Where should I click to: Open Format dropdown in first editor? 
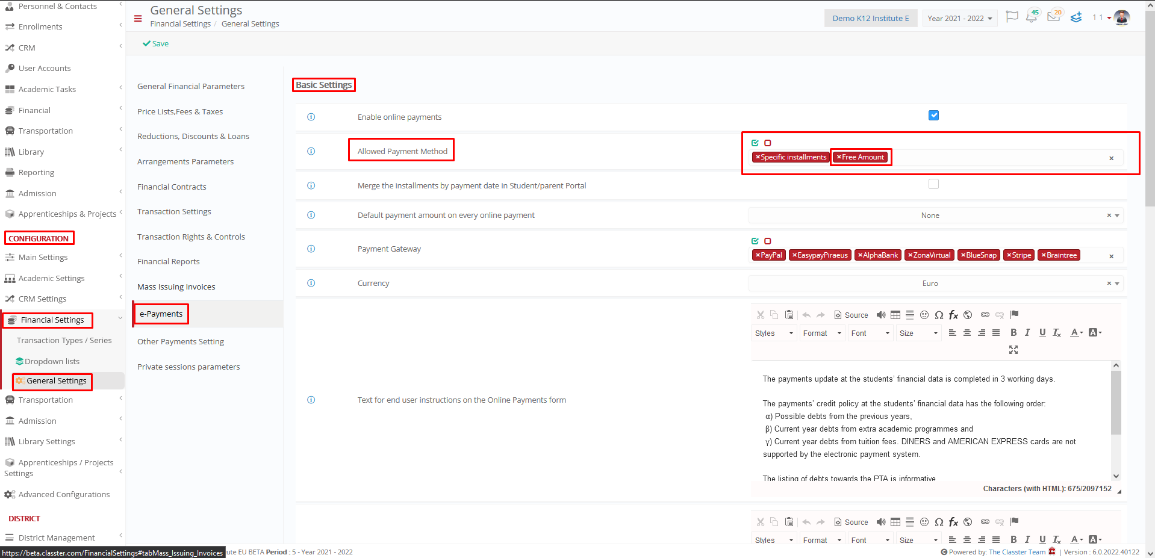[823, 333]
